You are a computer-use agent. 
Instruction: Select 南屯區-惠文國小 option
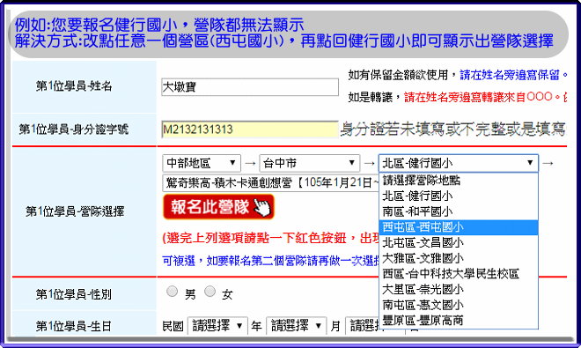[x=459, y=305]
